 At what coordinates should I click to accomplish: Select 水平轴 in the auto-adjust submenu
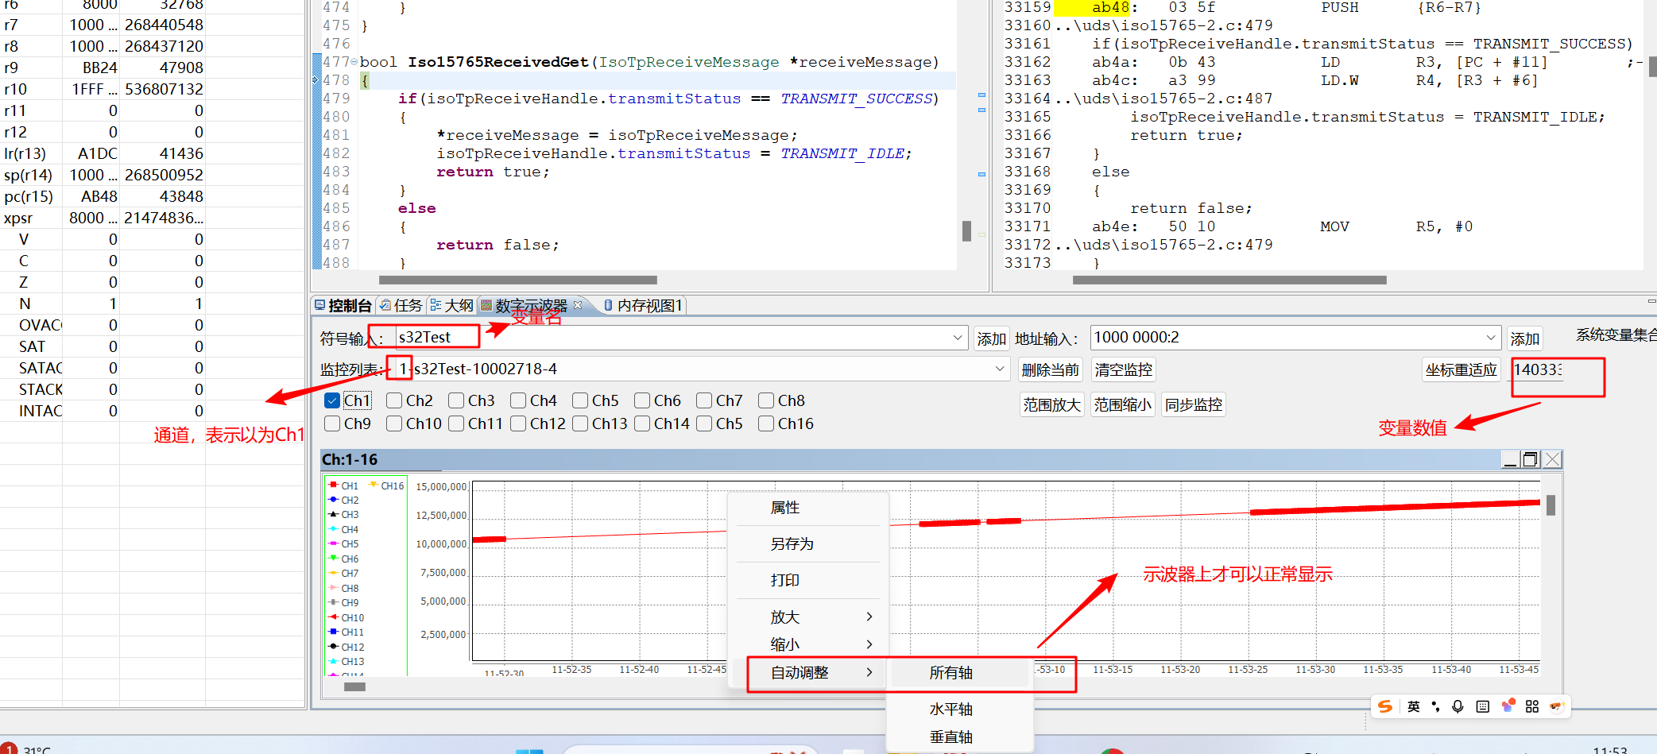tap(959, 709)
